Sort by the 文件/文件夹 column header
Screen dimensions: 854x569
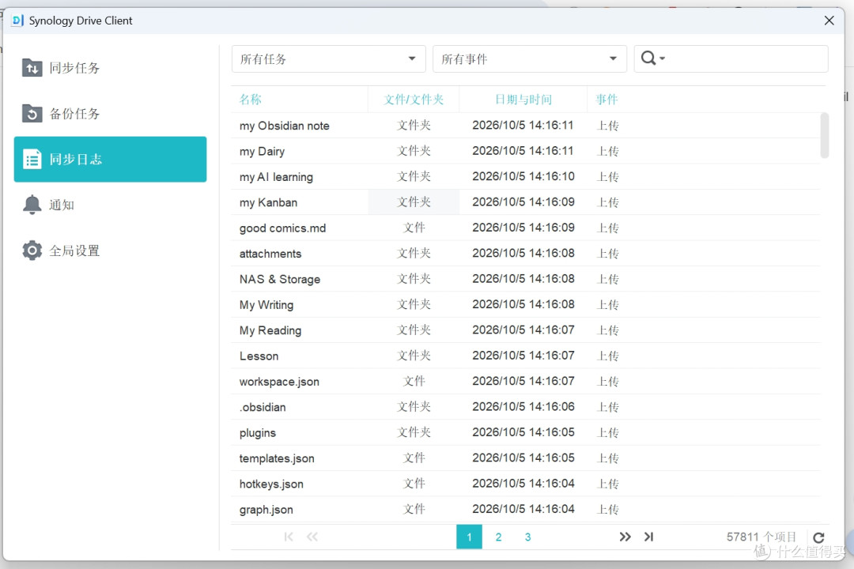pyautogui.click(x=414, y=99)
